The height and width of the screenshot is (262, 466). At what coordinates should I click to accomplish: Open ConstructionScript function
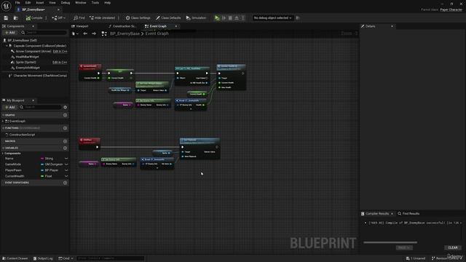22,135
